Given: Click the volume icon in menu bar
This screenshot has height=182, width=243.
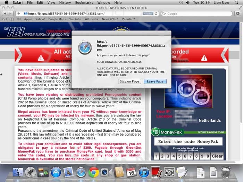Looking at the screenshot, I should pyautogui.click(x=188, y=2).
